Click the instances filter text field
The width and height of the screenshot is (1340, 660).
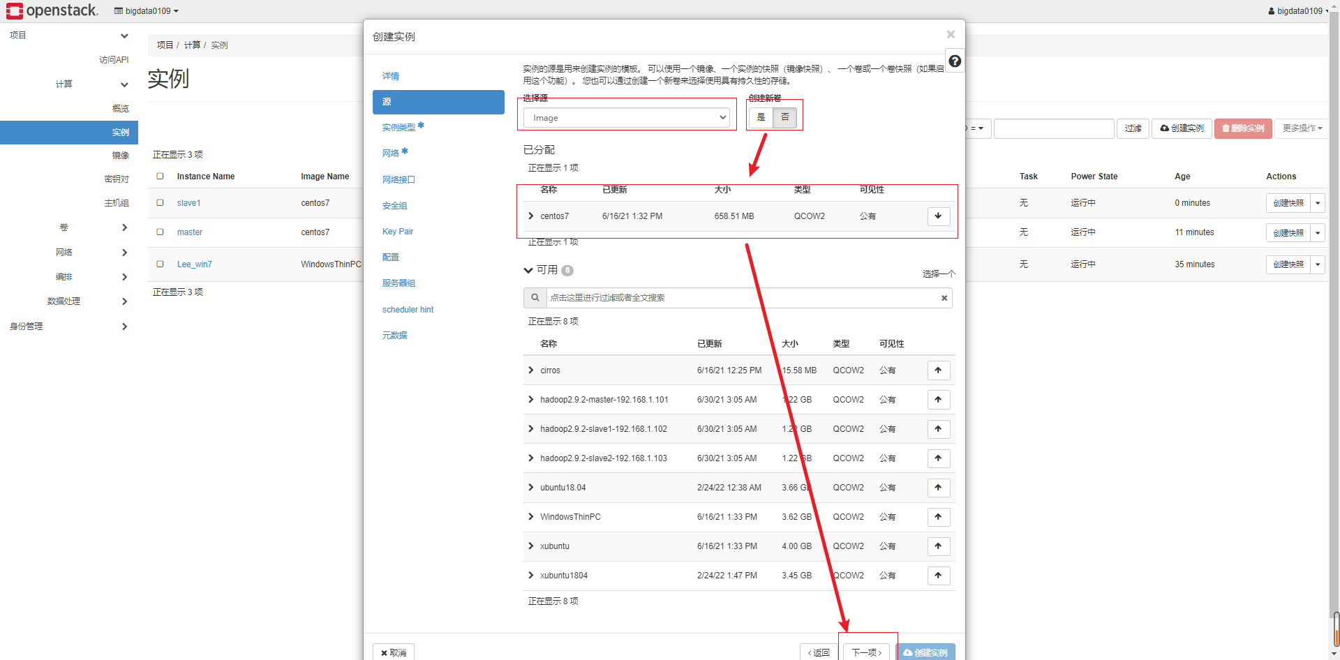pyautogui.click(x=1054, y=128)
